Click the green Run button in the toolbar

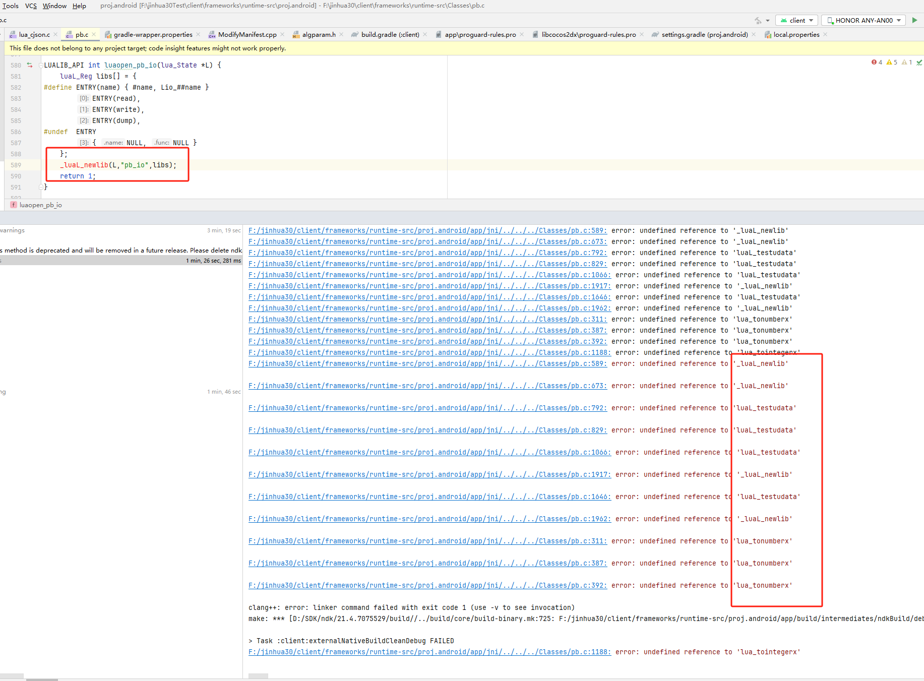(914, 20)
